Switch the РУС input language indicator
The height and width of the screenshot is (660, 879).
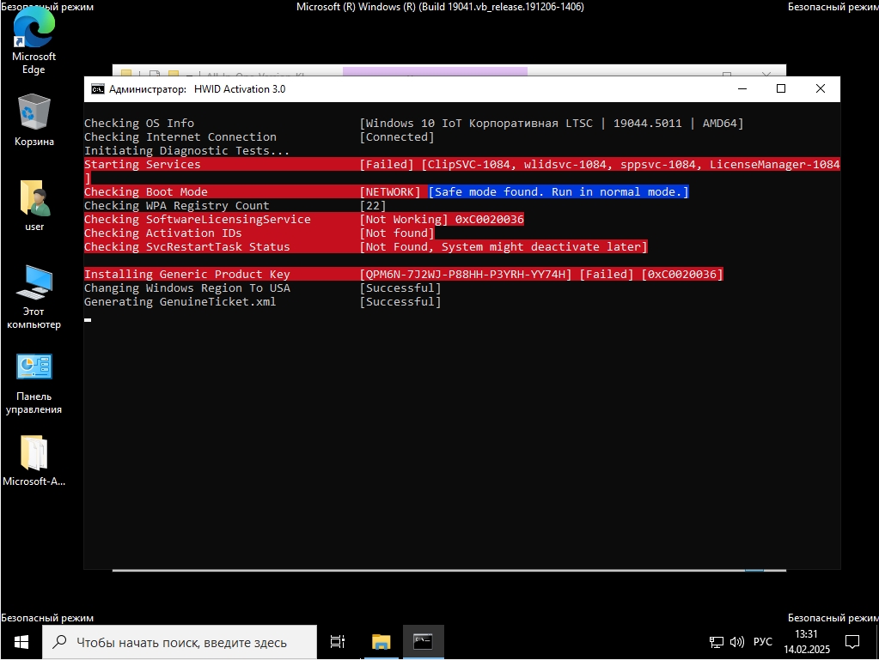pyautogui.click(x=762, y=642)
